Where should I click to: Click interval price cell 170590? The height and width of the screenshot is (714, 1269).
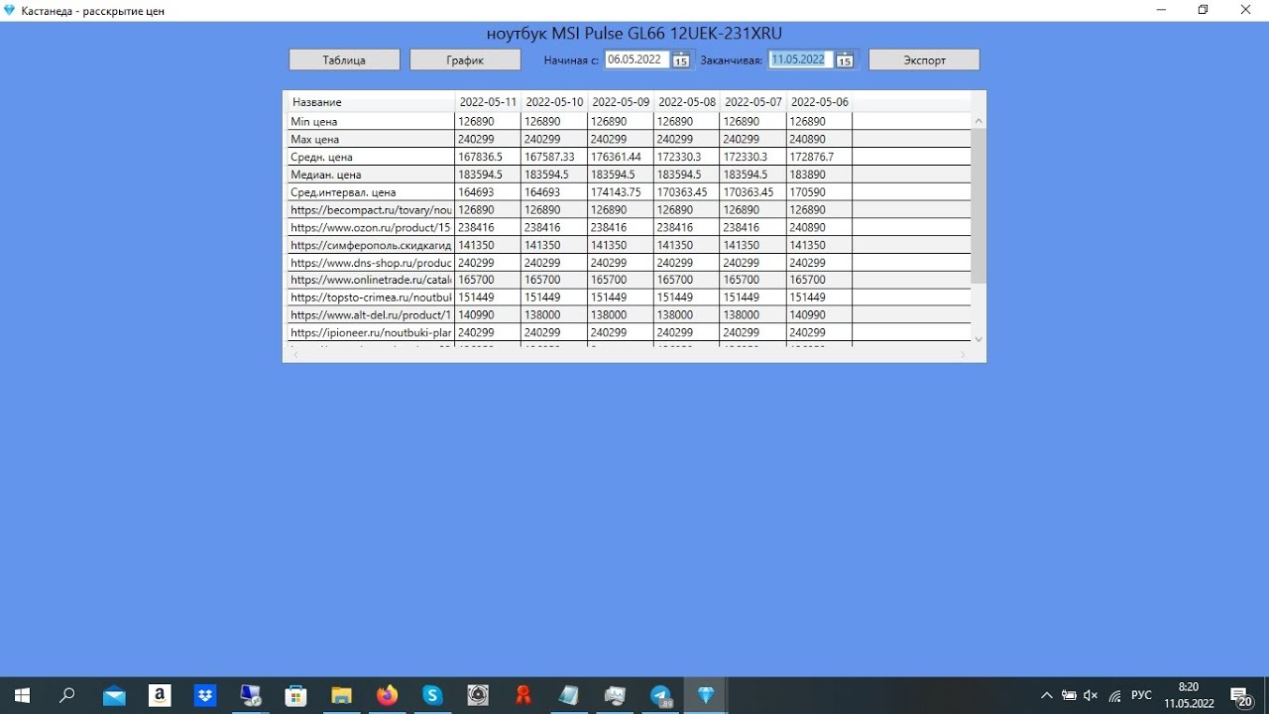point(820,192)
